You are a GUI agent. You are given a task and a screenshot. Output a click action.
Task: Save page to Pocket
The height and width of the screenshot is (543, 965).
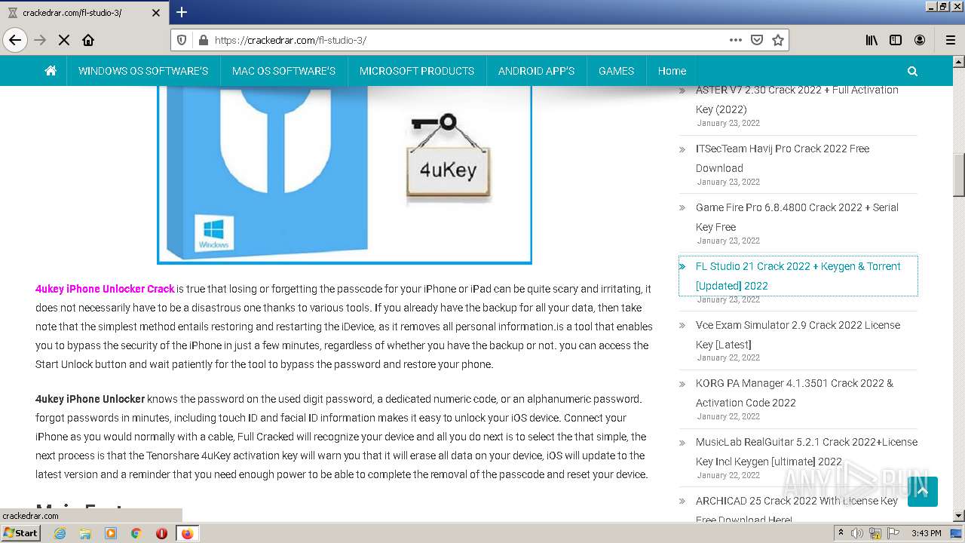pyautogui.click(x=757, y=40)
